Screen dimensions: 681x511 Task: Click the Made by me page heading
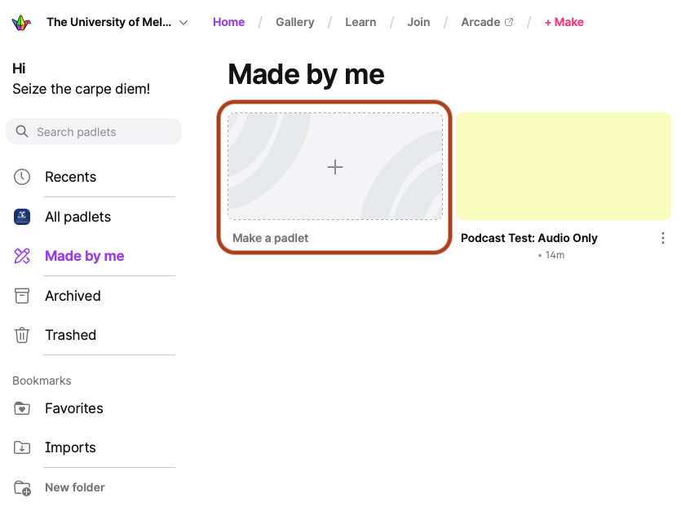306,74
